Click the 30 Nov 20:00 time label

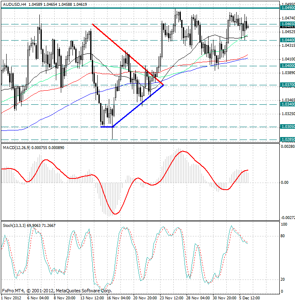click(224, 298)
